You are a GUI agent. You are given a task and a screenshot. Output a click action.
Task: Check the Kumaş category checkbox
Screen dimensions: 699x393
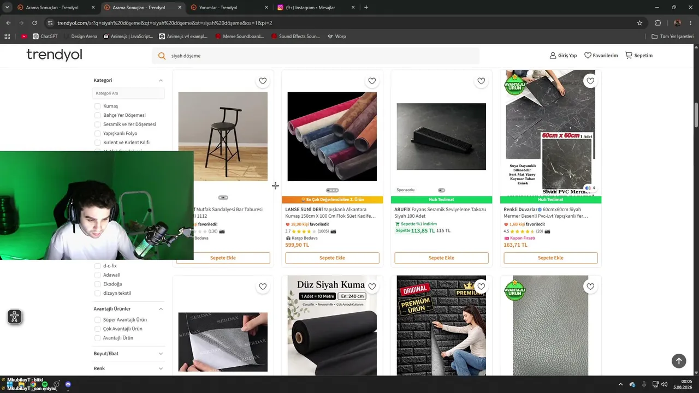(x=97, y=106)
